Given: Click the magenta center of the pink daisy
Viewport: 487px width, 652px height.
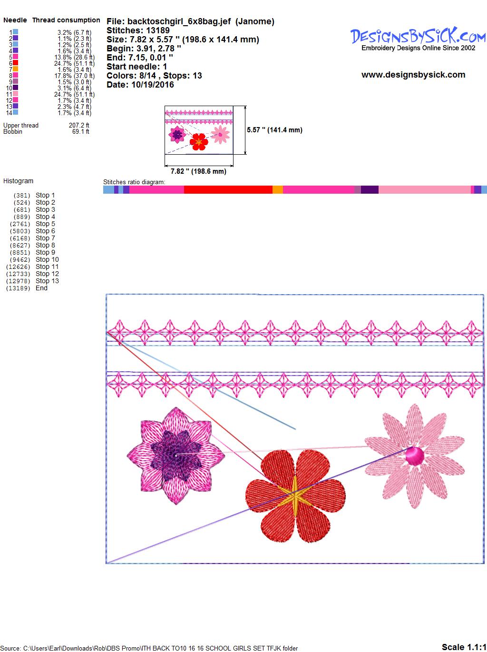Looking at the screenshot, I should [415, 456].
